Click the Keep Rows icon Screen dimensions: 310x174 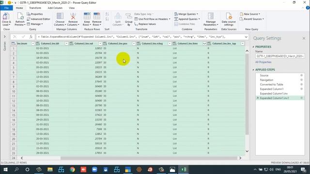pyautogui.click(x=87, y=16)
